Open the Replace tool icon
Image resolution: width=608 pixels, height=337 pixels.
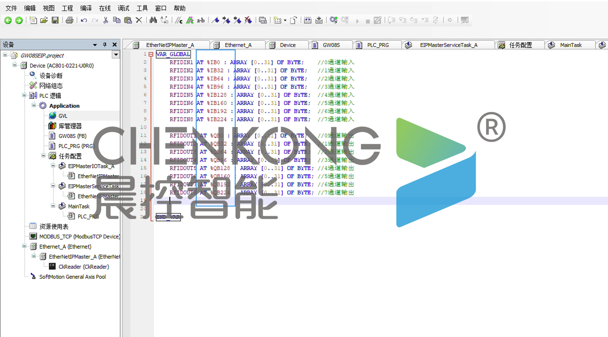click(x=164, y=20)
